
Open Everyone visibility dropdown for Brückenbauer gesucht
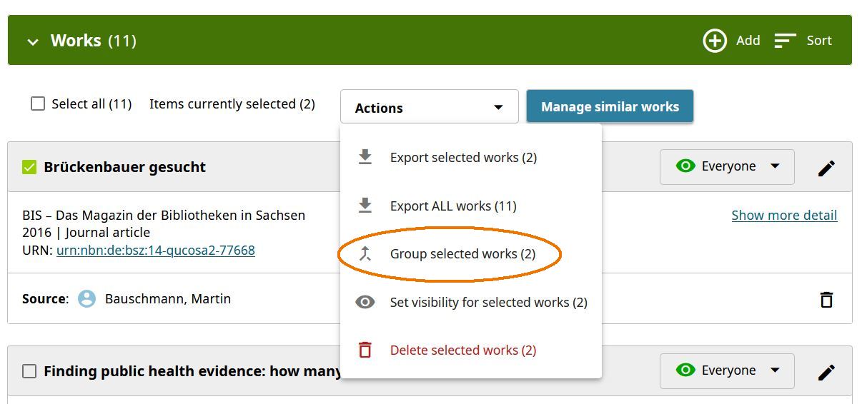point(727,166)
